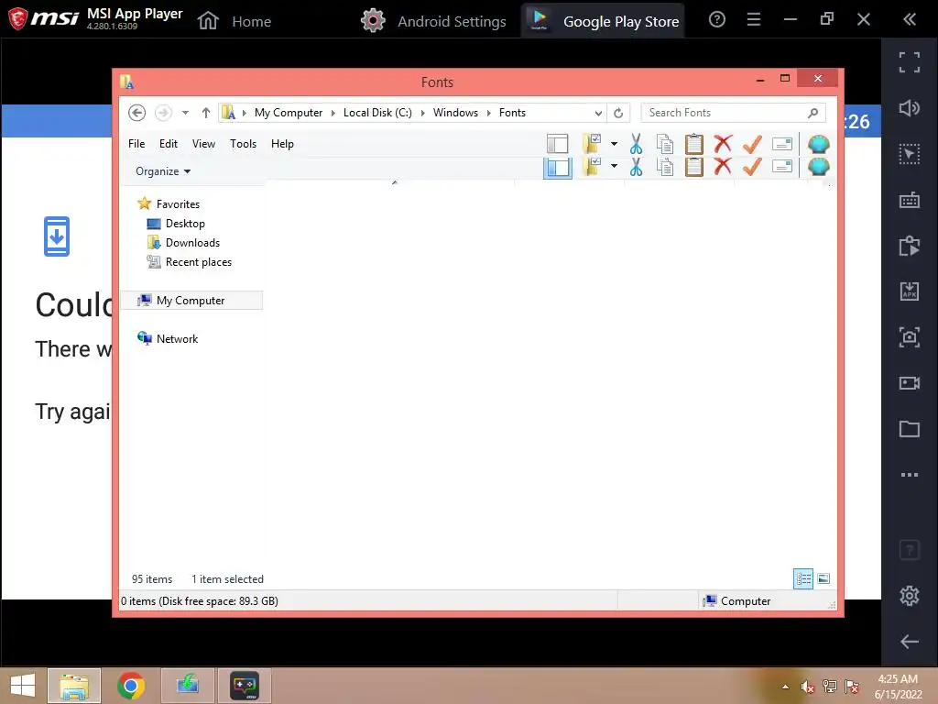Open Chrome from Windows taskbar

131,686
